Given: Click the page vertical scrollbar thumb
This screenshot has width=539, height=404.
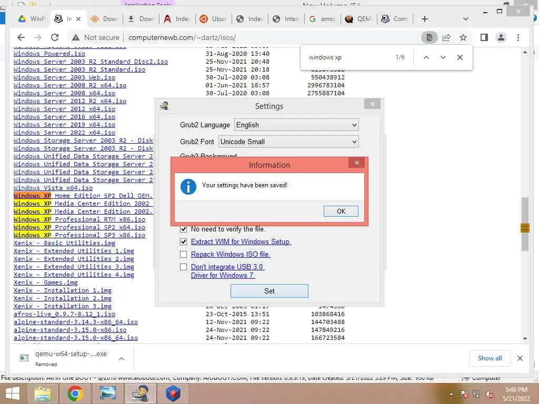Looking at the screenshot, I should tap(525, 224).
